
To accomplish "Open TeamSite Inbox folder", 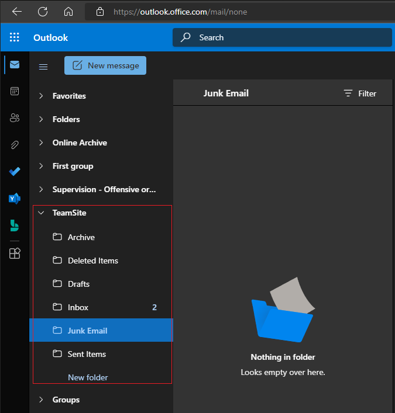I will click(x=101, y=307).
